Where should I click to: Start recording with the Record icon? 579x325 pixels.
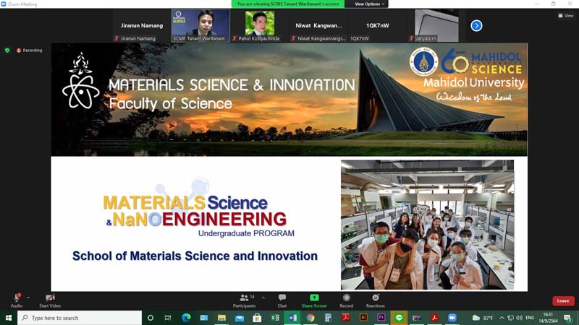(x=346, y=298)
